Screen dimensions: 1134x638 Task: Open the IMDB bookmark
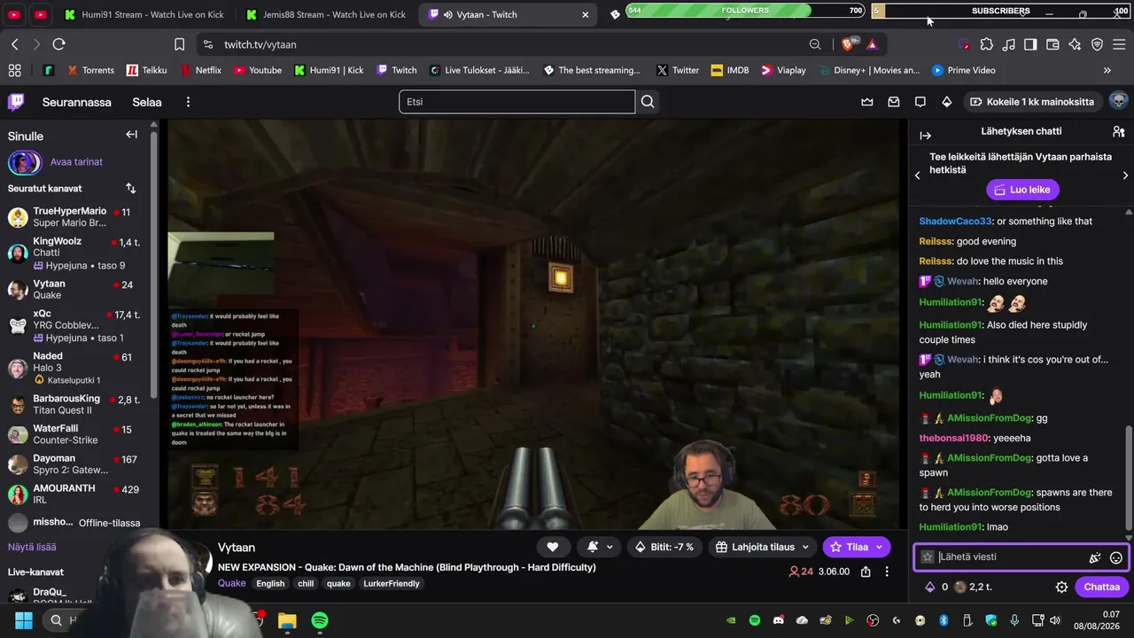pyautogui.click(x=729, y=70)
